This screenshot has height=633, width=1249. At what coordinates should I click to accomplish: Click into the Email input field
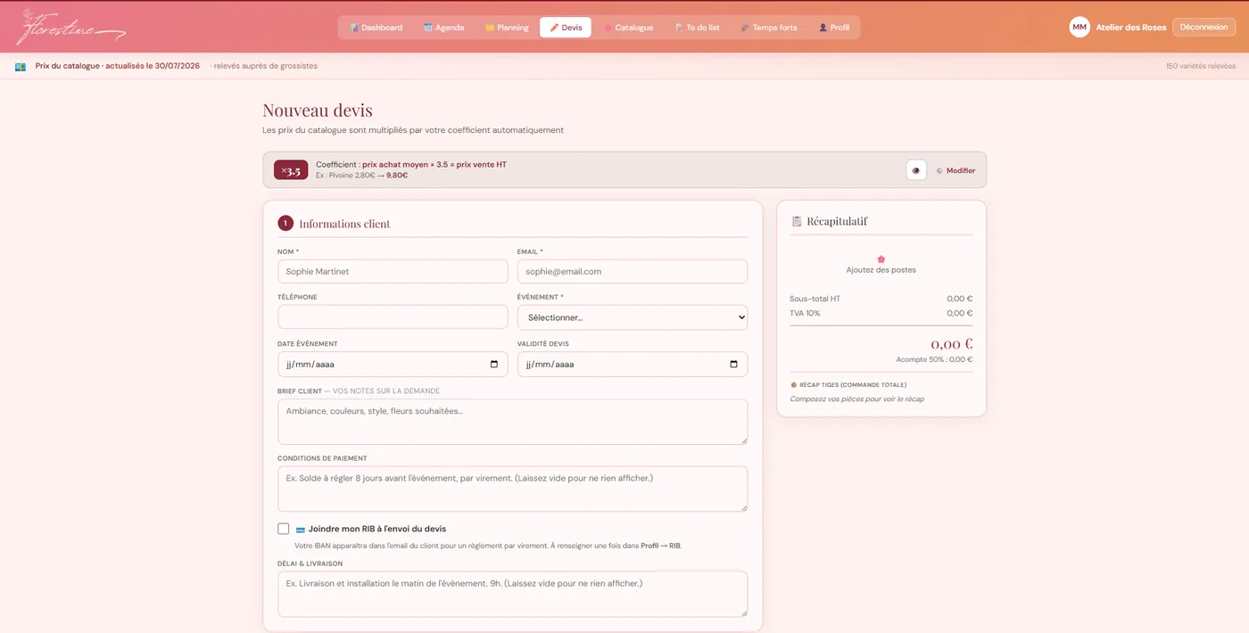coord(633,271)
